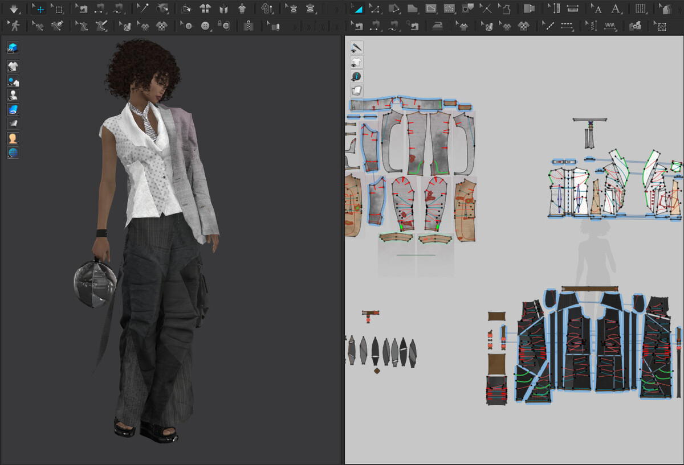684x465 pixels.
Task: Select the dart shield tool in 2D toolbar
Action: coord(468,9)
